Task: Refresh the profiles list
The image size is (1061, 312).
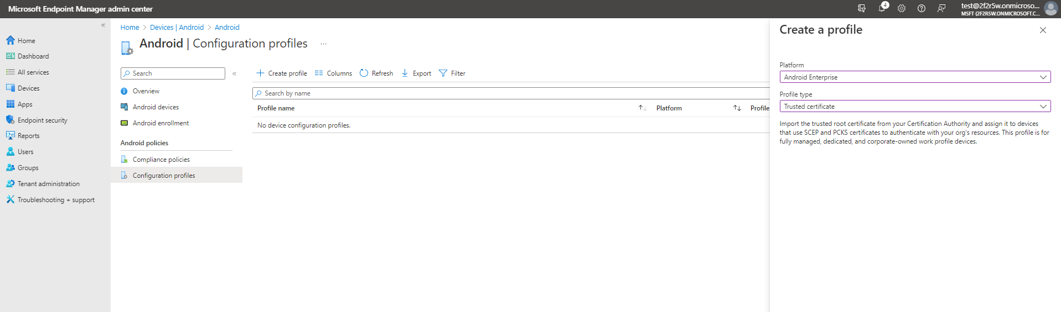Action: [376, 73]
